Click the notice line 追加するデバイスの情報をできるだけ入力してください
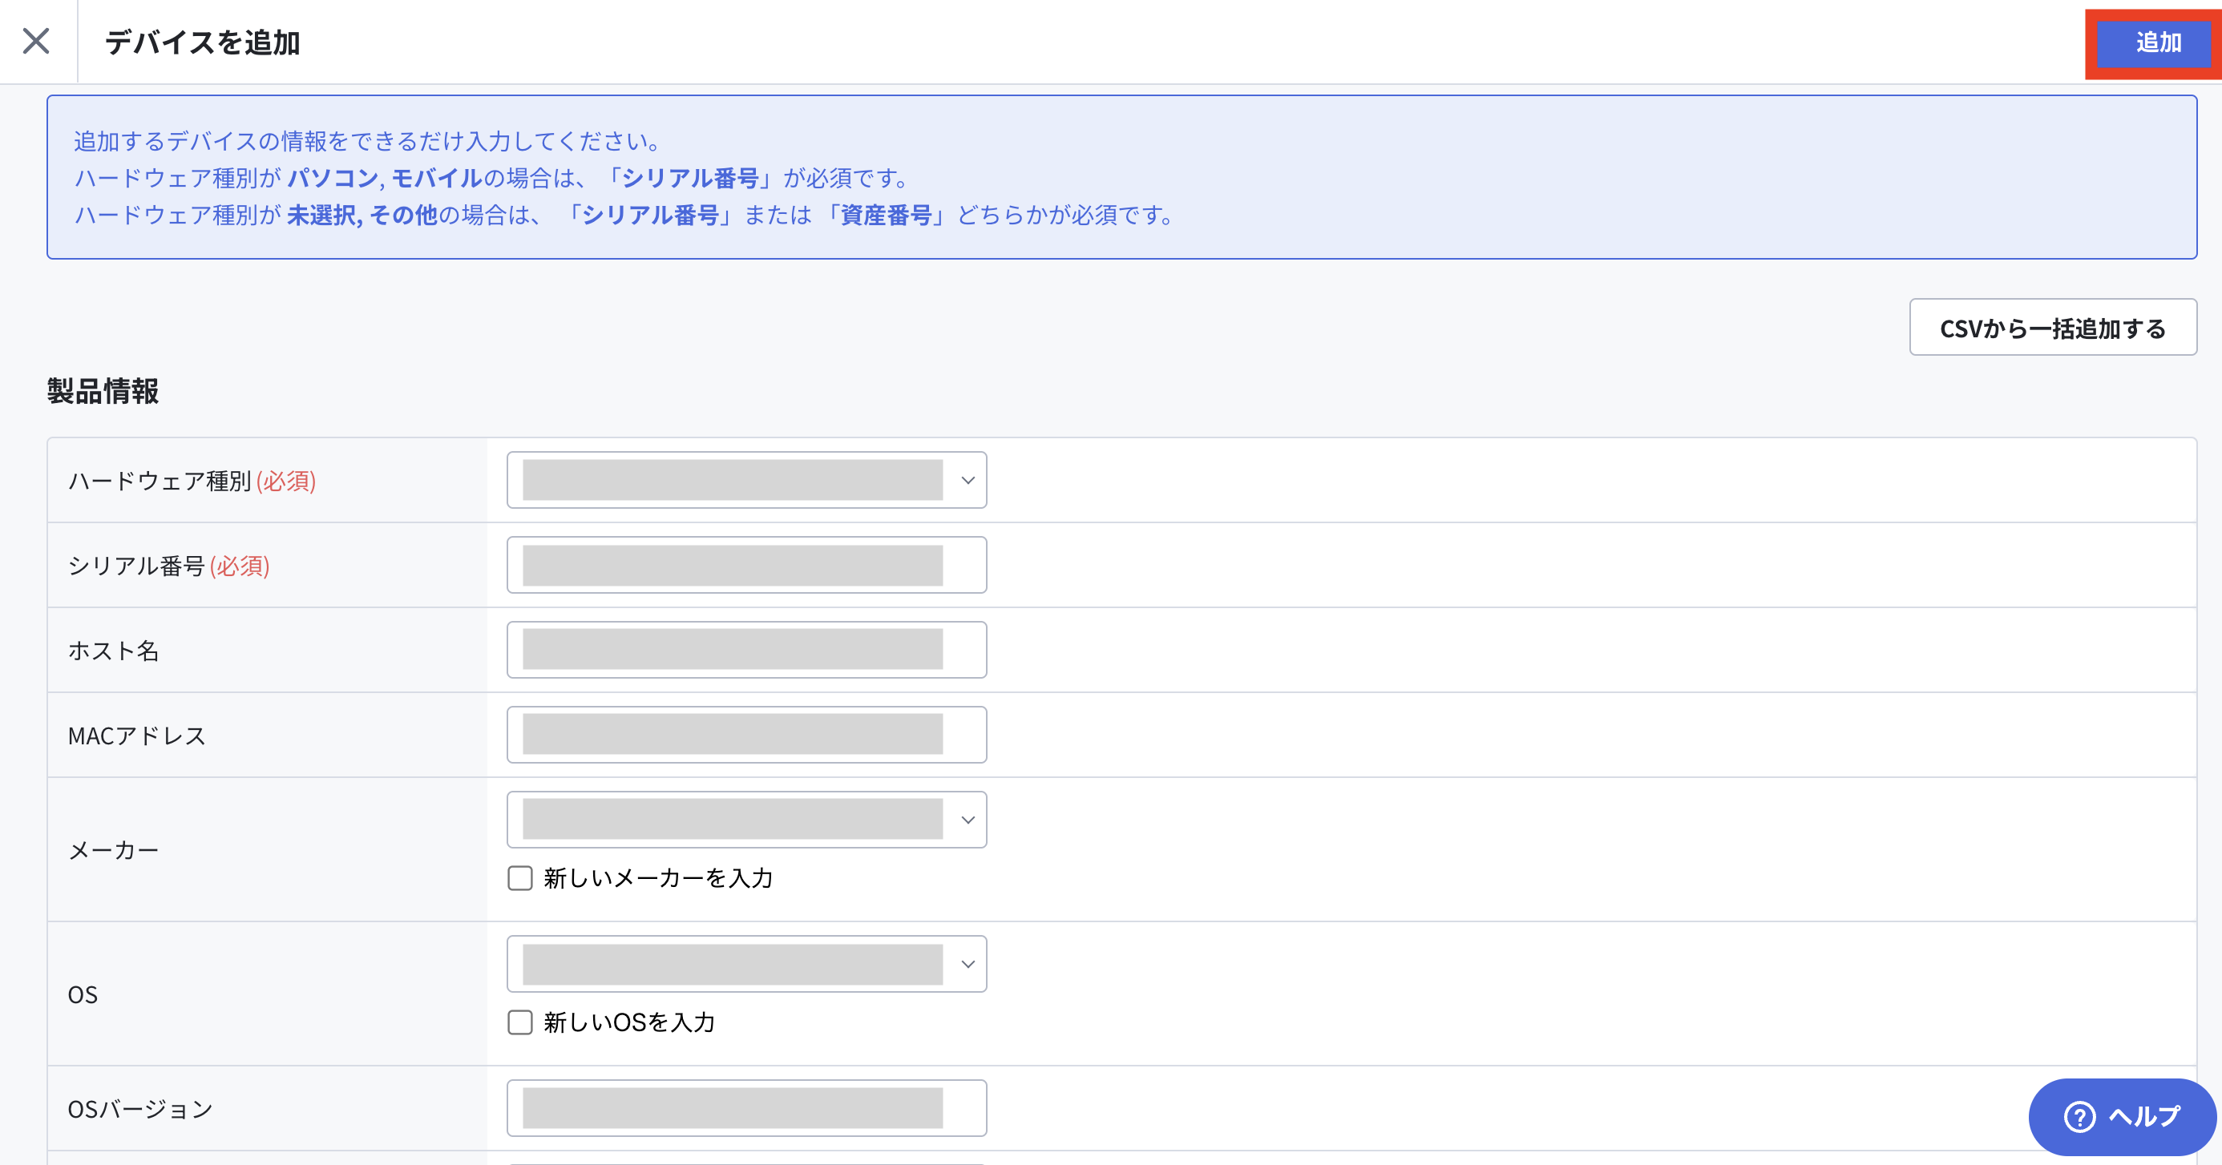This screenshot has width=2222, height=1165. [366, 140]
